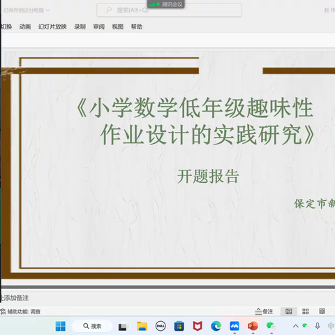
Task: Click the microphone tray icon
Action: coord(318,326)
